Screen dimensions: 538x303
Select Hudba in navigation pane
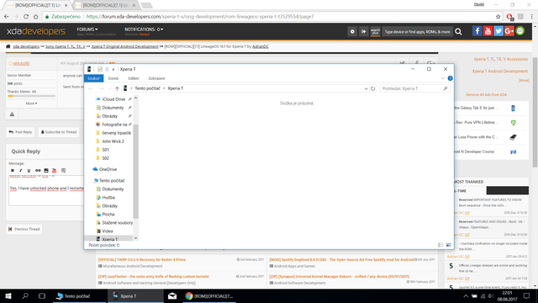click(x=108, y=198)
